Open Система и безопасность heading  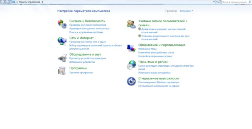point(87,21)
